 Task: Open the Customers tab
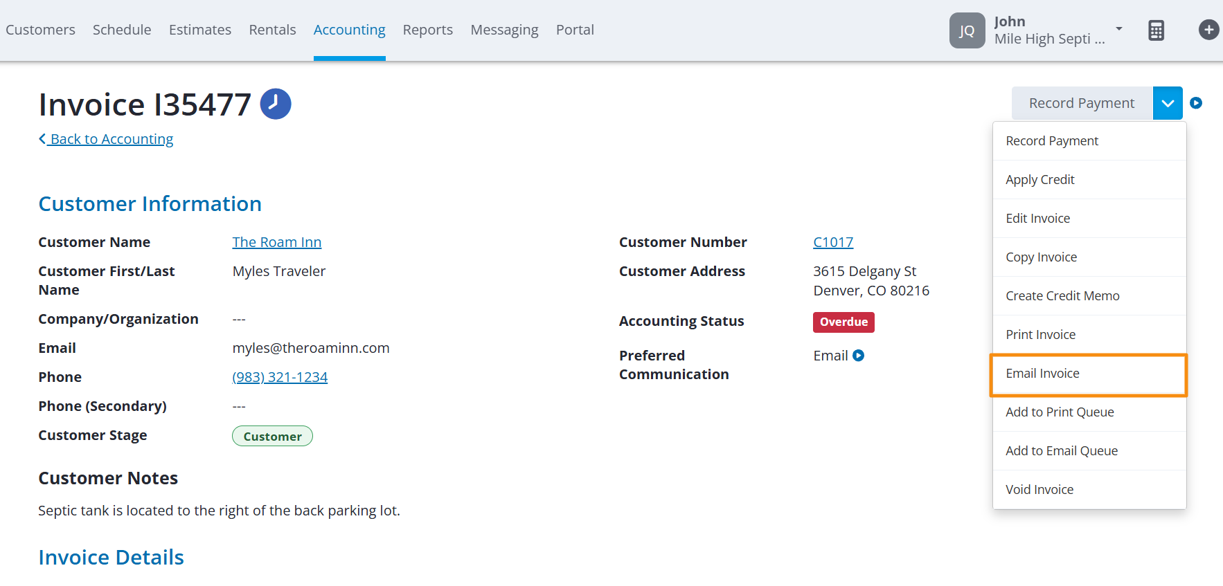pos(40,30)
